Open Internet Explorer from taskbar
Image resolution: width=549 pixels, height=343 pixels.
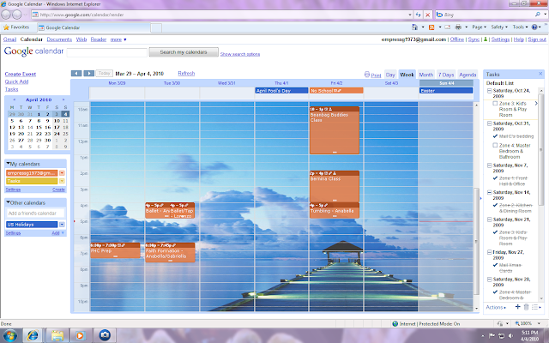click(x=33, y=335)
